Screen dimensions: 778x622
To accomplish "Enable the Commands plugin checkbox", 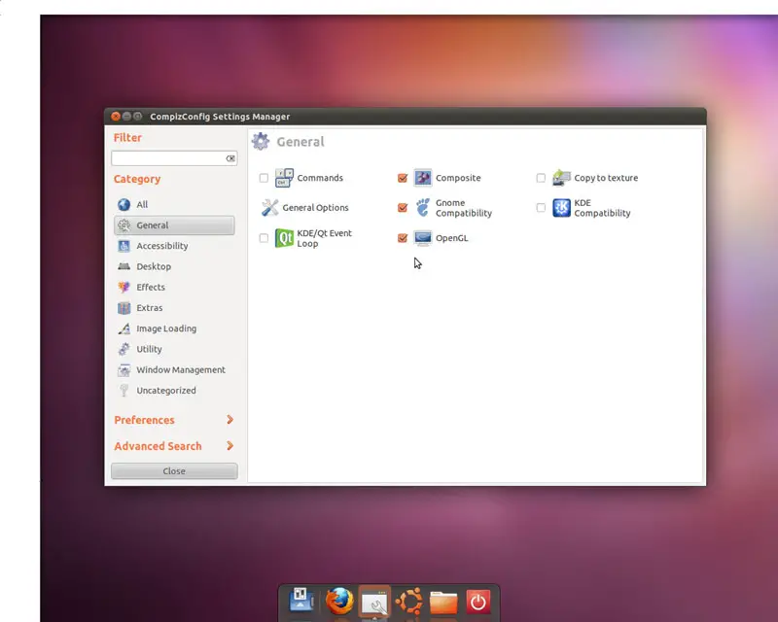I will click(264, 178).
